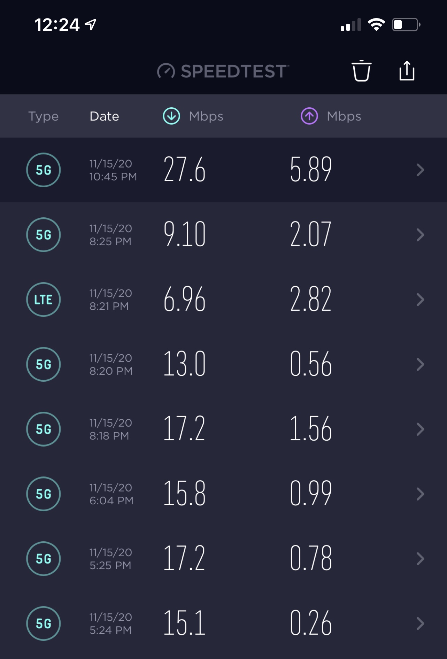Tap the Wi-Fi status bar icon

[376, 25]
